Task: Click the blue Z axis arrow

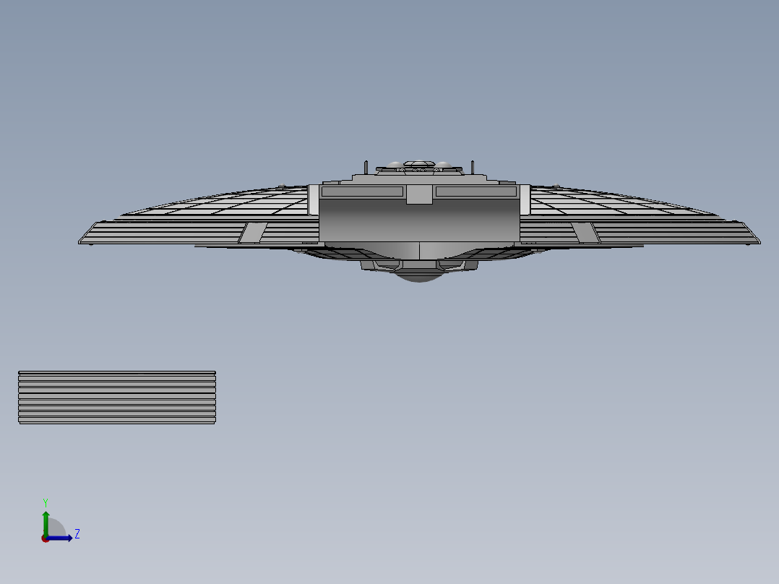Action: coord(64,538)
